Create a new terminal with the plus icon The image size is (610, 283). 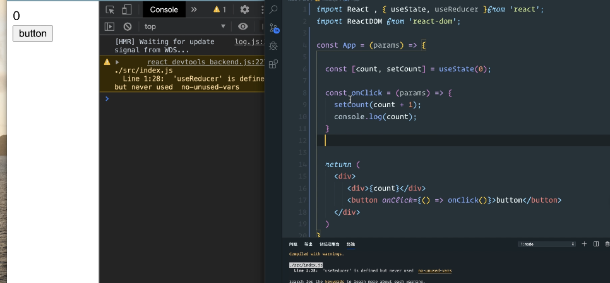(x=584, y=244)
